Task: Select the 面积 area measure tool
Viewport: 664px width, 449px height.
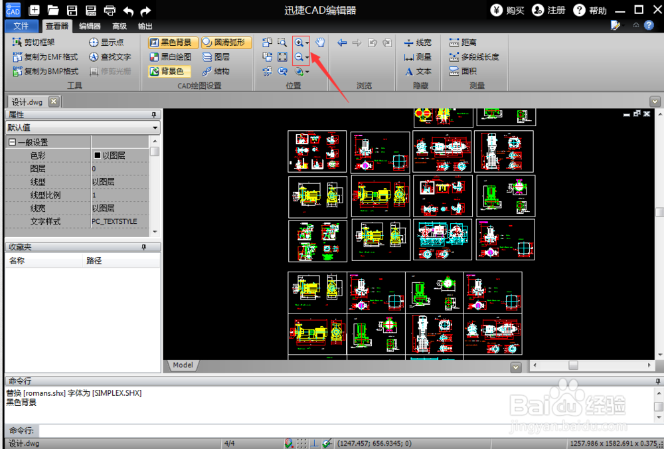Action: (463, 71)
